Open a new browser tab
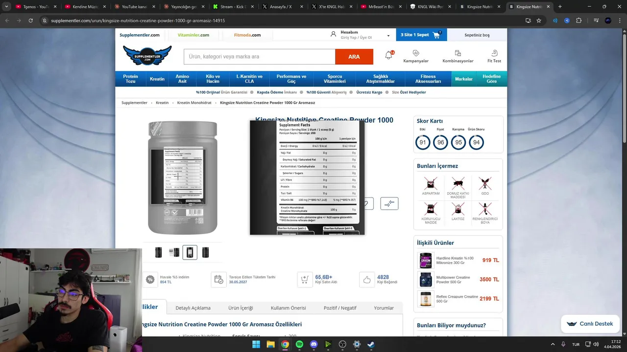 (x=560, y=7)
